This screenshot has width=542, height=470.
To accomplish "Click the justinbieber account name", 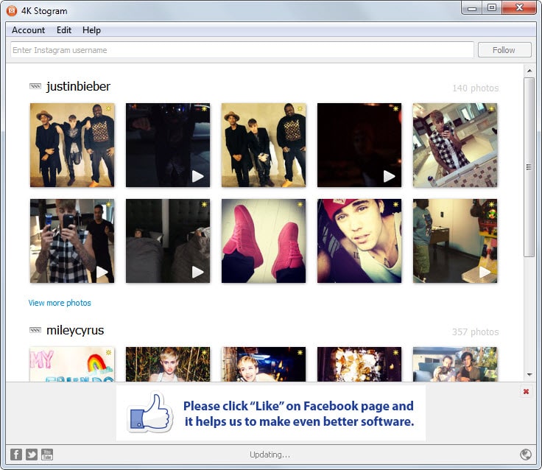I will tap(79, 86).
